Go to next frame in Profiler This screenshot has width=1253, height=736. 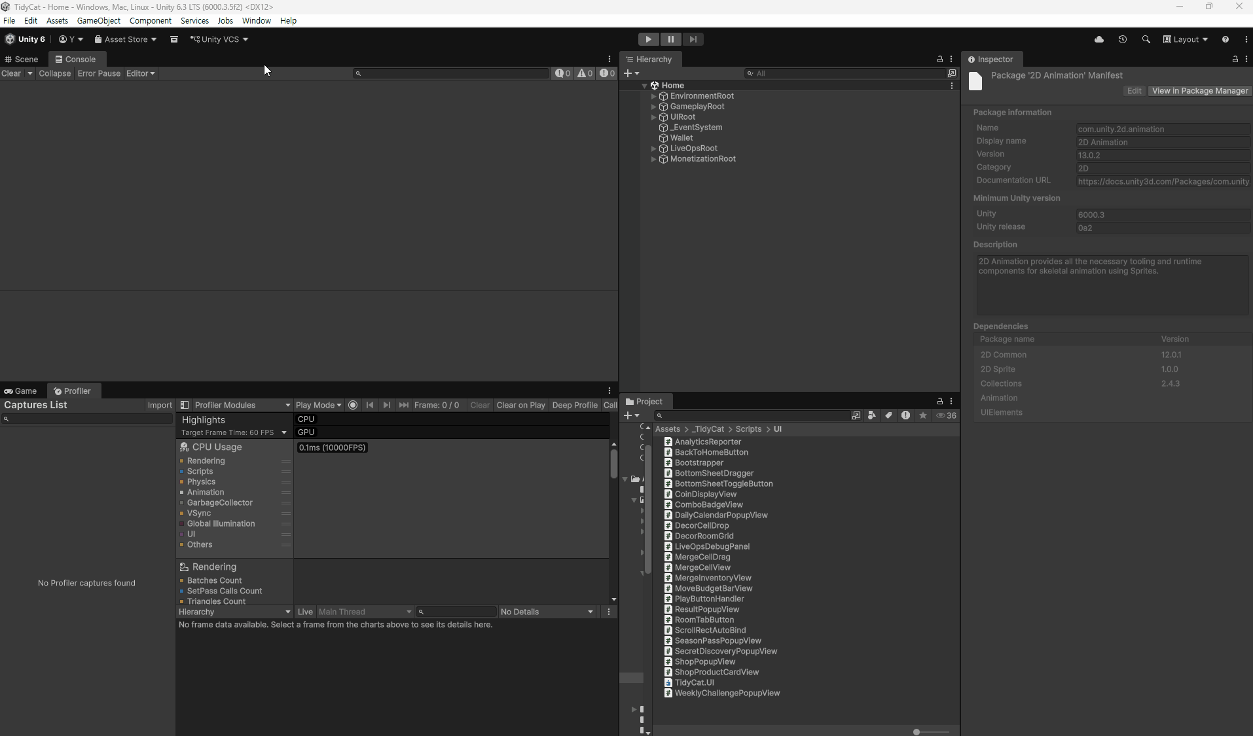[387, 405]
